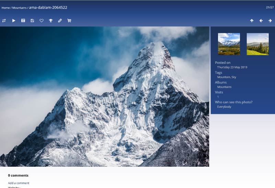Add this photo to favorites with the heart icon
Viewport: 275px width, 188px height.
[x=42, y=21]
